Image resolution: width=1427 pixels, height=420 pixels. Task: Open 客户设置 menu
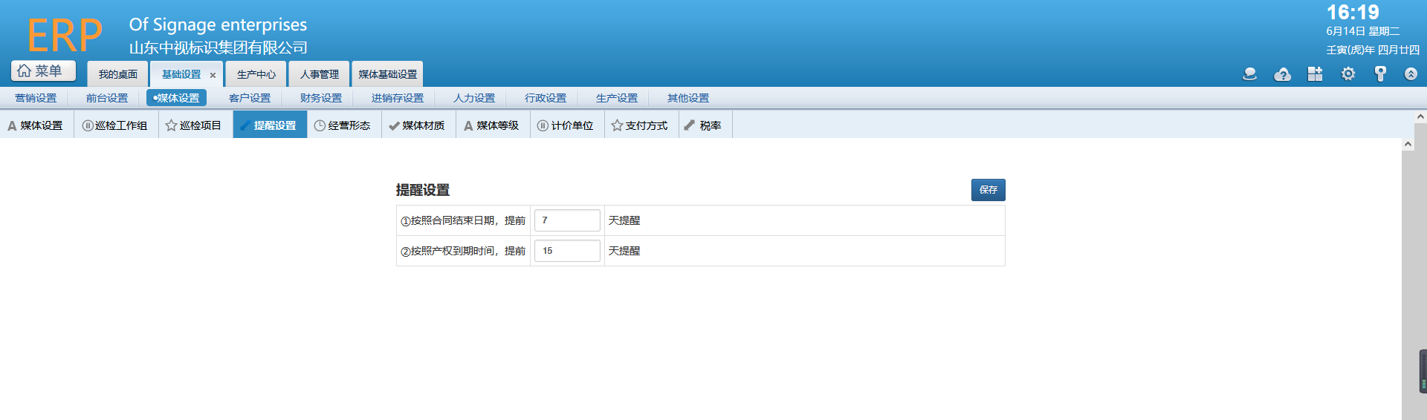tap(250, 98)
